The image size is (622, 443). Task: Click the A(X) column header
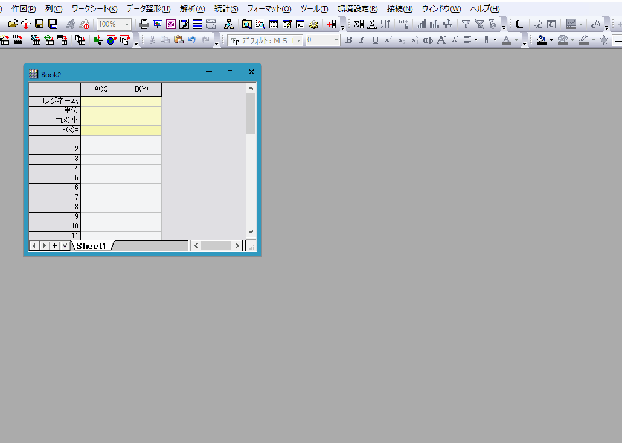click(x=101, y=89)
